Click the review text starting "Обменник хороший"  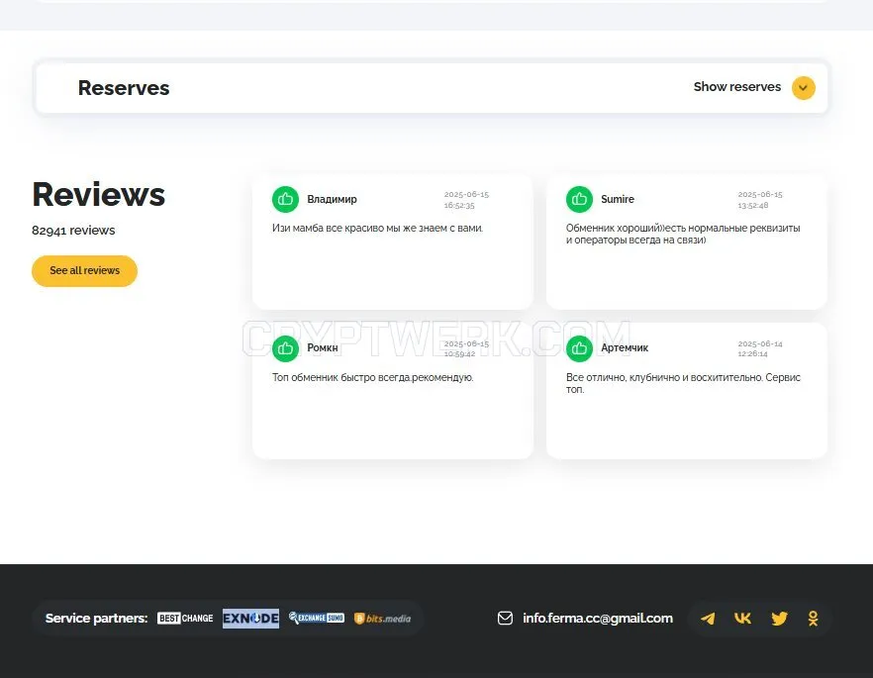tap(683, 235)
